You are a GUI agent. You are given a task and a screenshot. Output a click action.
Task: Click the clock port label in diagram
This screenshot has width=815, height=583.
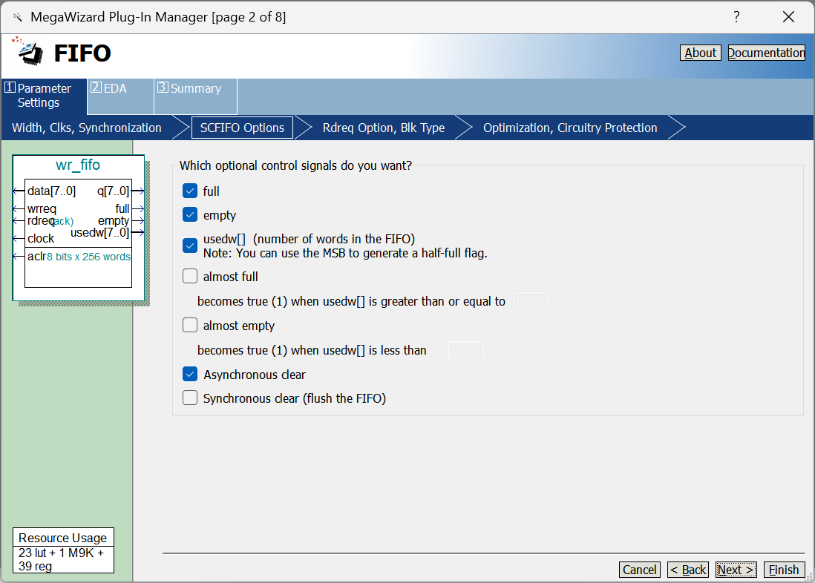click(41, 239)
